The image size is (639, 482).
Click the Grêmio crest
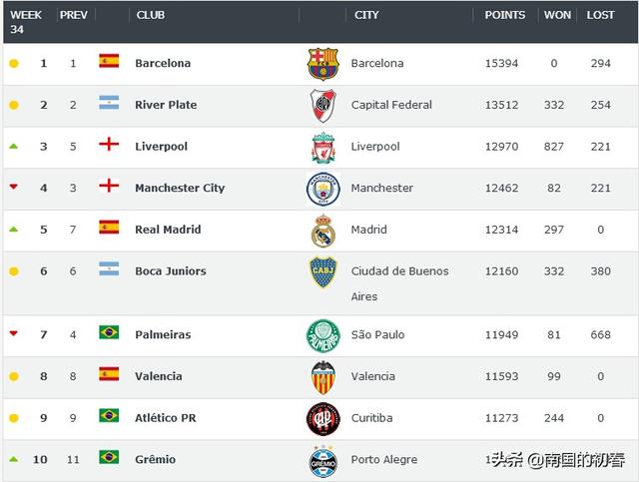coord(323,461)
